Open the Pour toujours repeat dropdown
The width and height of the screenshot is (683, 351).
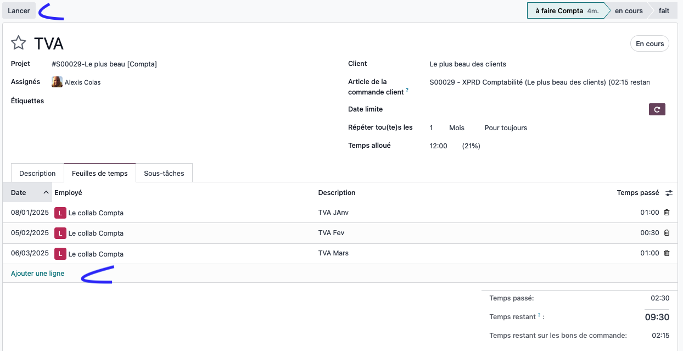pos(506,128)
